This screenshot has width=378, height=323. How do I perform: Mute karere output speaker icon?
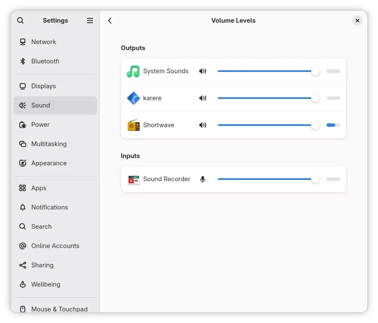(x=203, y=98)
